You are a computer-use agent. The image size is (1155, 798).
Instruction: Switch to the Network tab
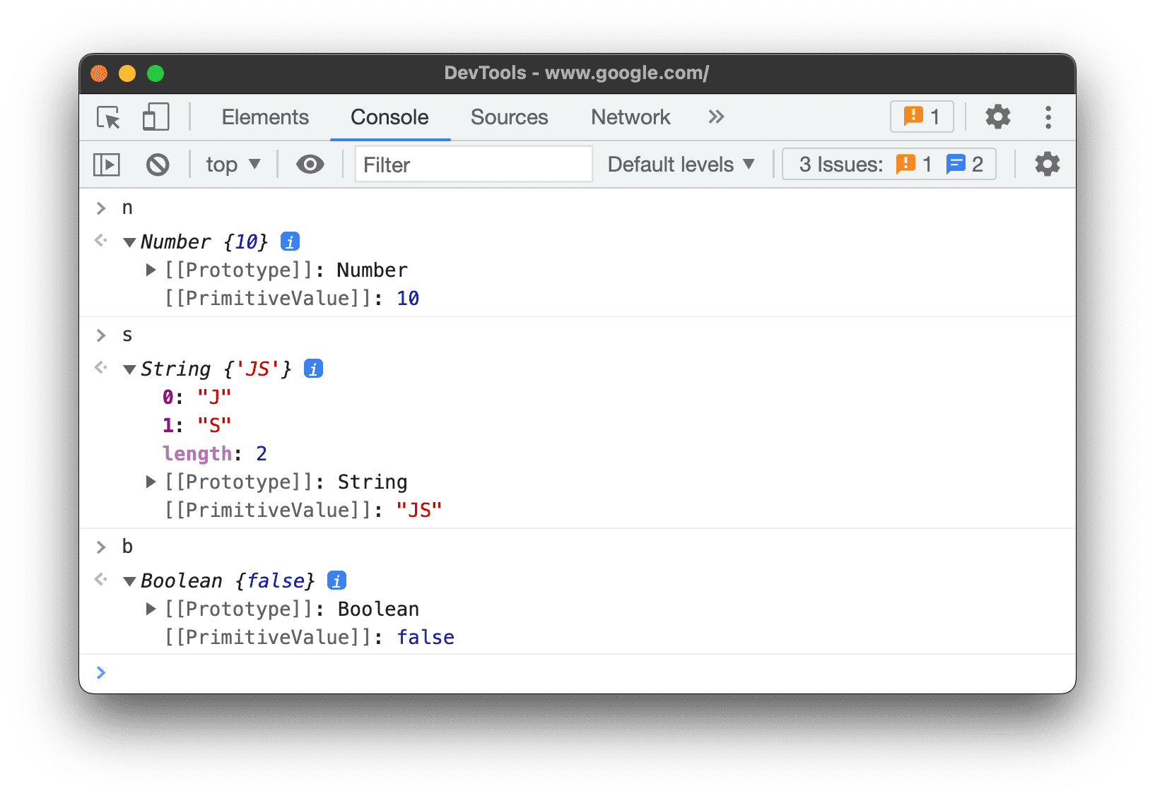[x=630, y=117]
